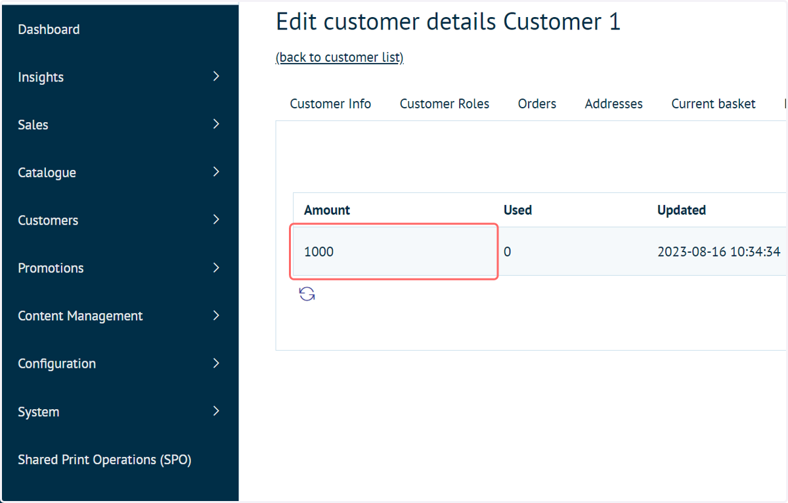
Task: Click the refresh icon below the table
Action: (307, 294)
